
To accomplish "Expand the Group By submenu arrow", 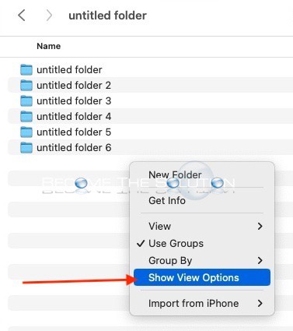I will point(260,260).
